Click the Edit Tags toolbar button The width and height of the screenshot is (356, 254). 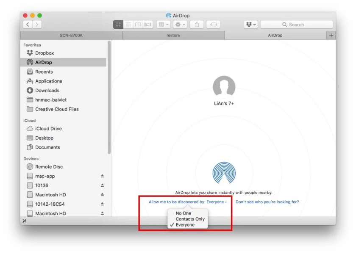tap(213, 25)
